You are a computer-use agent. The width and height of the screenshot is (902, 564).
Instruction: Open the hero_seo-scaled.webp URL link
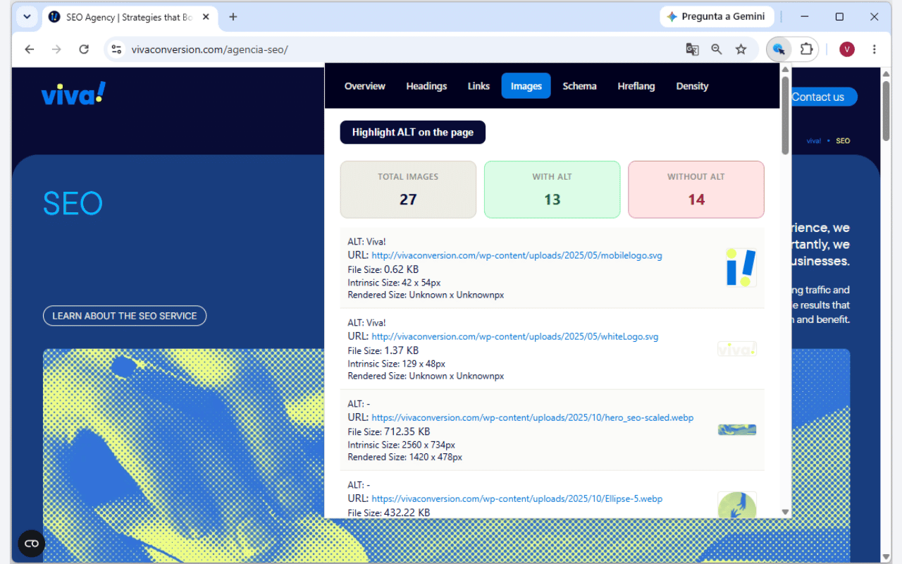[532, 418]
